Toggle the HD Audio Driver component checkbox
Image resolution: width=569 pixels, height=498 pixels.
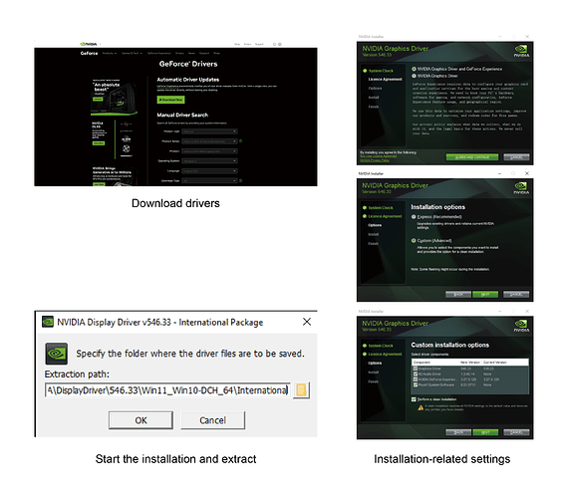click(x=416, y=373)
